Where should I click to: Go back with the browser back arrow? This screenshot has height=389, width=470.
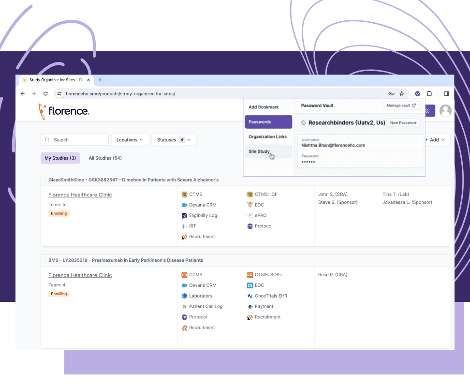22,93
